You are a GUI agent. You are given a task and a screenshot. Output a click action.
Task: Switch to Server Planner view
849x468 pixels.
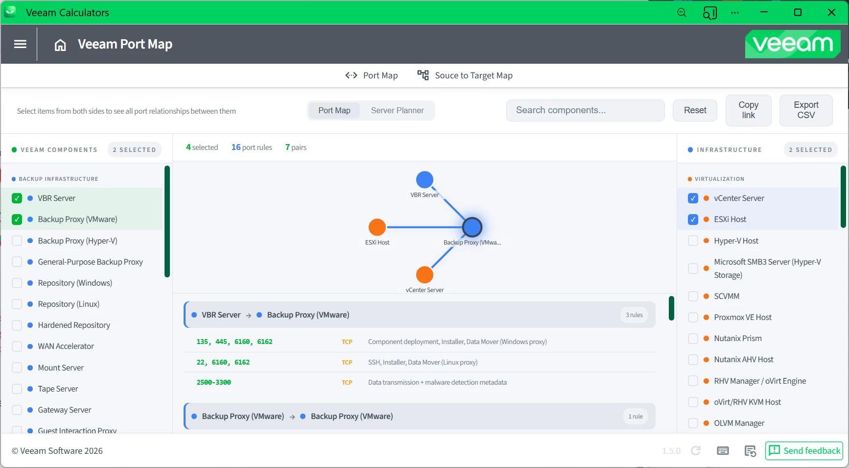coord(397,111)
